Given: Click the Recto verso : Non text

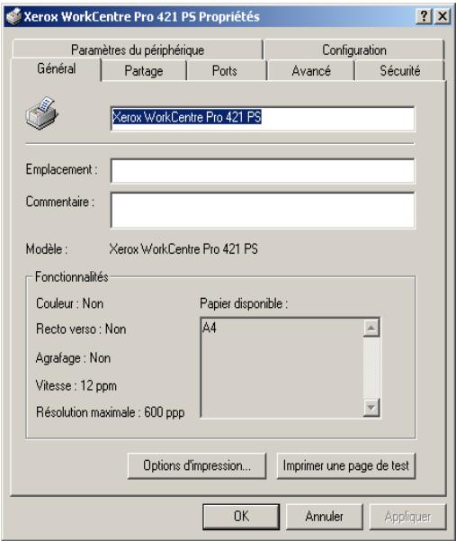Looking at the screenshot, I should (x=81, y=329).
